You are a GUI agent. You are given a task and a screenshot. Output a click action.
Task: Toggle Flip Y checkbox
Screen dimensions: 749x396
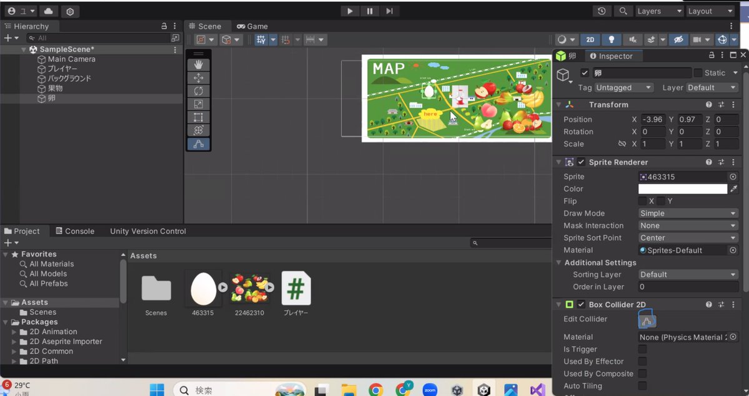coord(661,201)
